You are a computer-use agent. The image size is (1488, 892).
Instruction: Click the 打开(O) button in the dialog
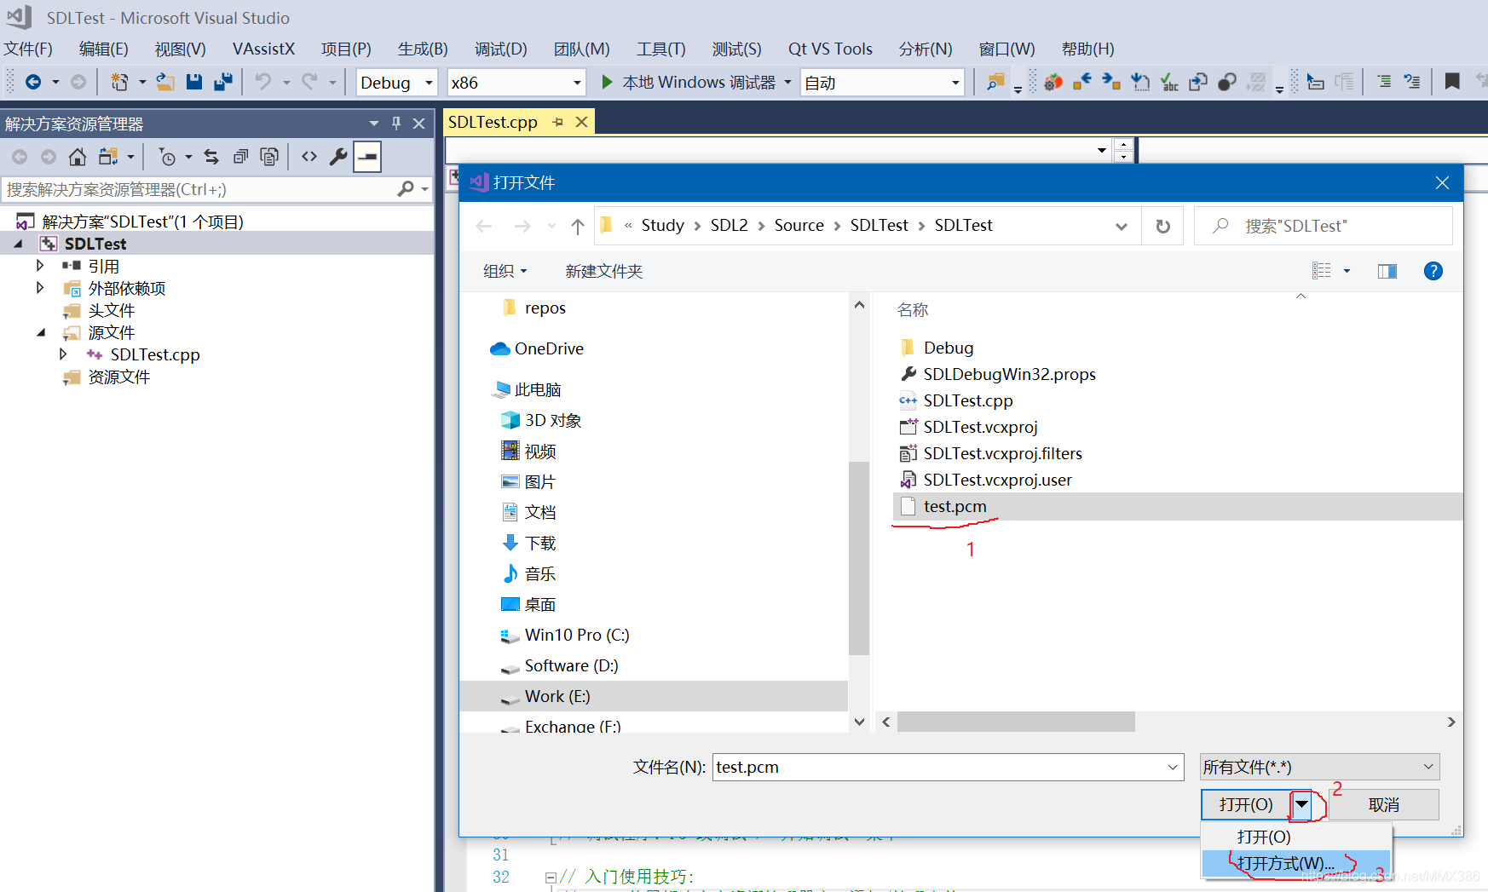[1246, 804]
